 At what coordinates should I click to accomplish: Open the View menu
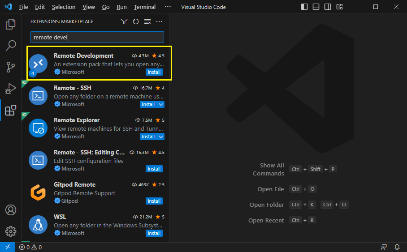88,7
